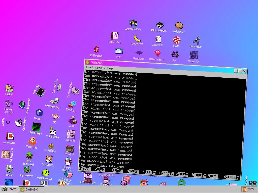258x193 pixels.
Task: Open the Start menu button
Action: [9, 189]
